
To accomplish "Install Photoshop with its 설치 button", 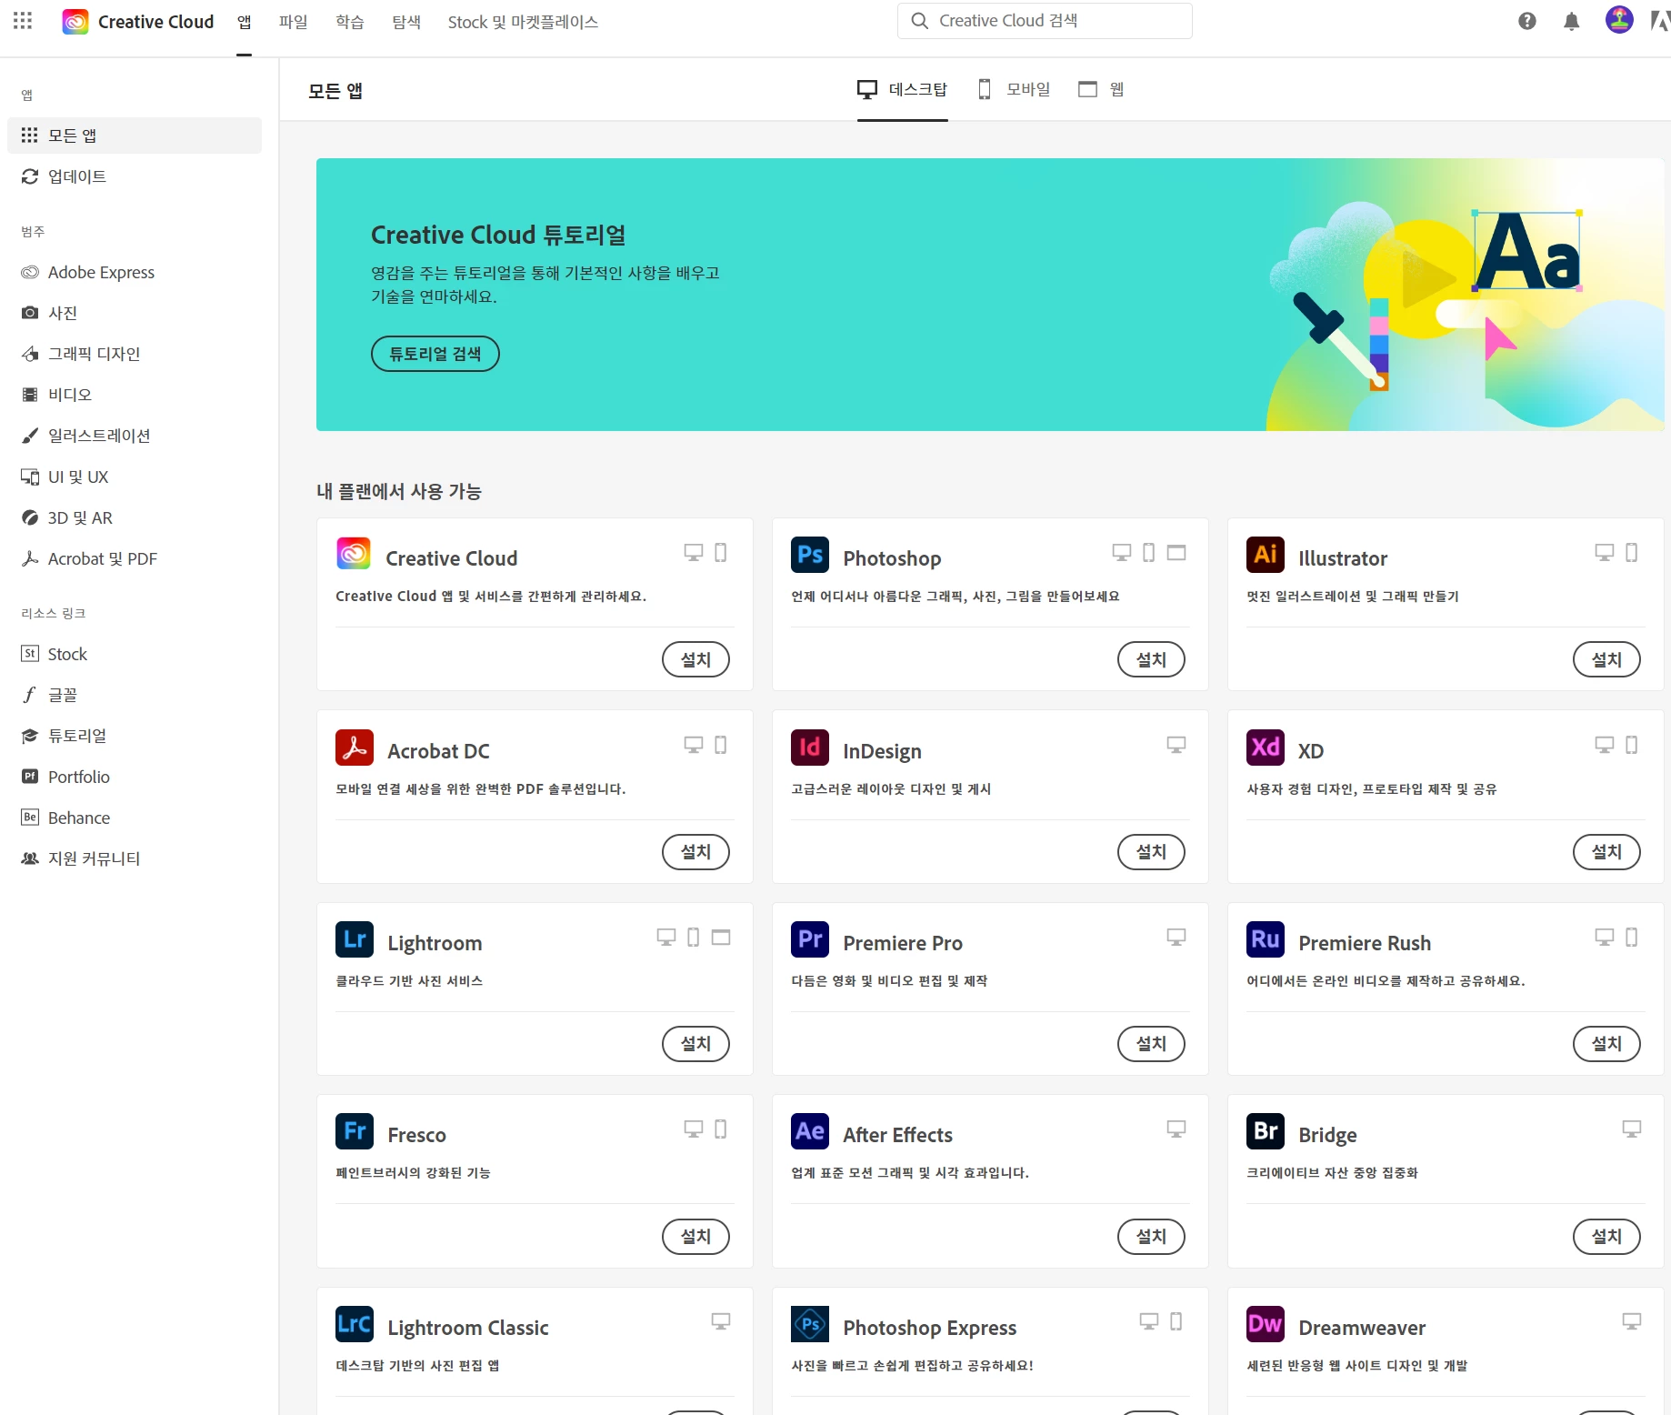I will click(x=1151, y=659).
